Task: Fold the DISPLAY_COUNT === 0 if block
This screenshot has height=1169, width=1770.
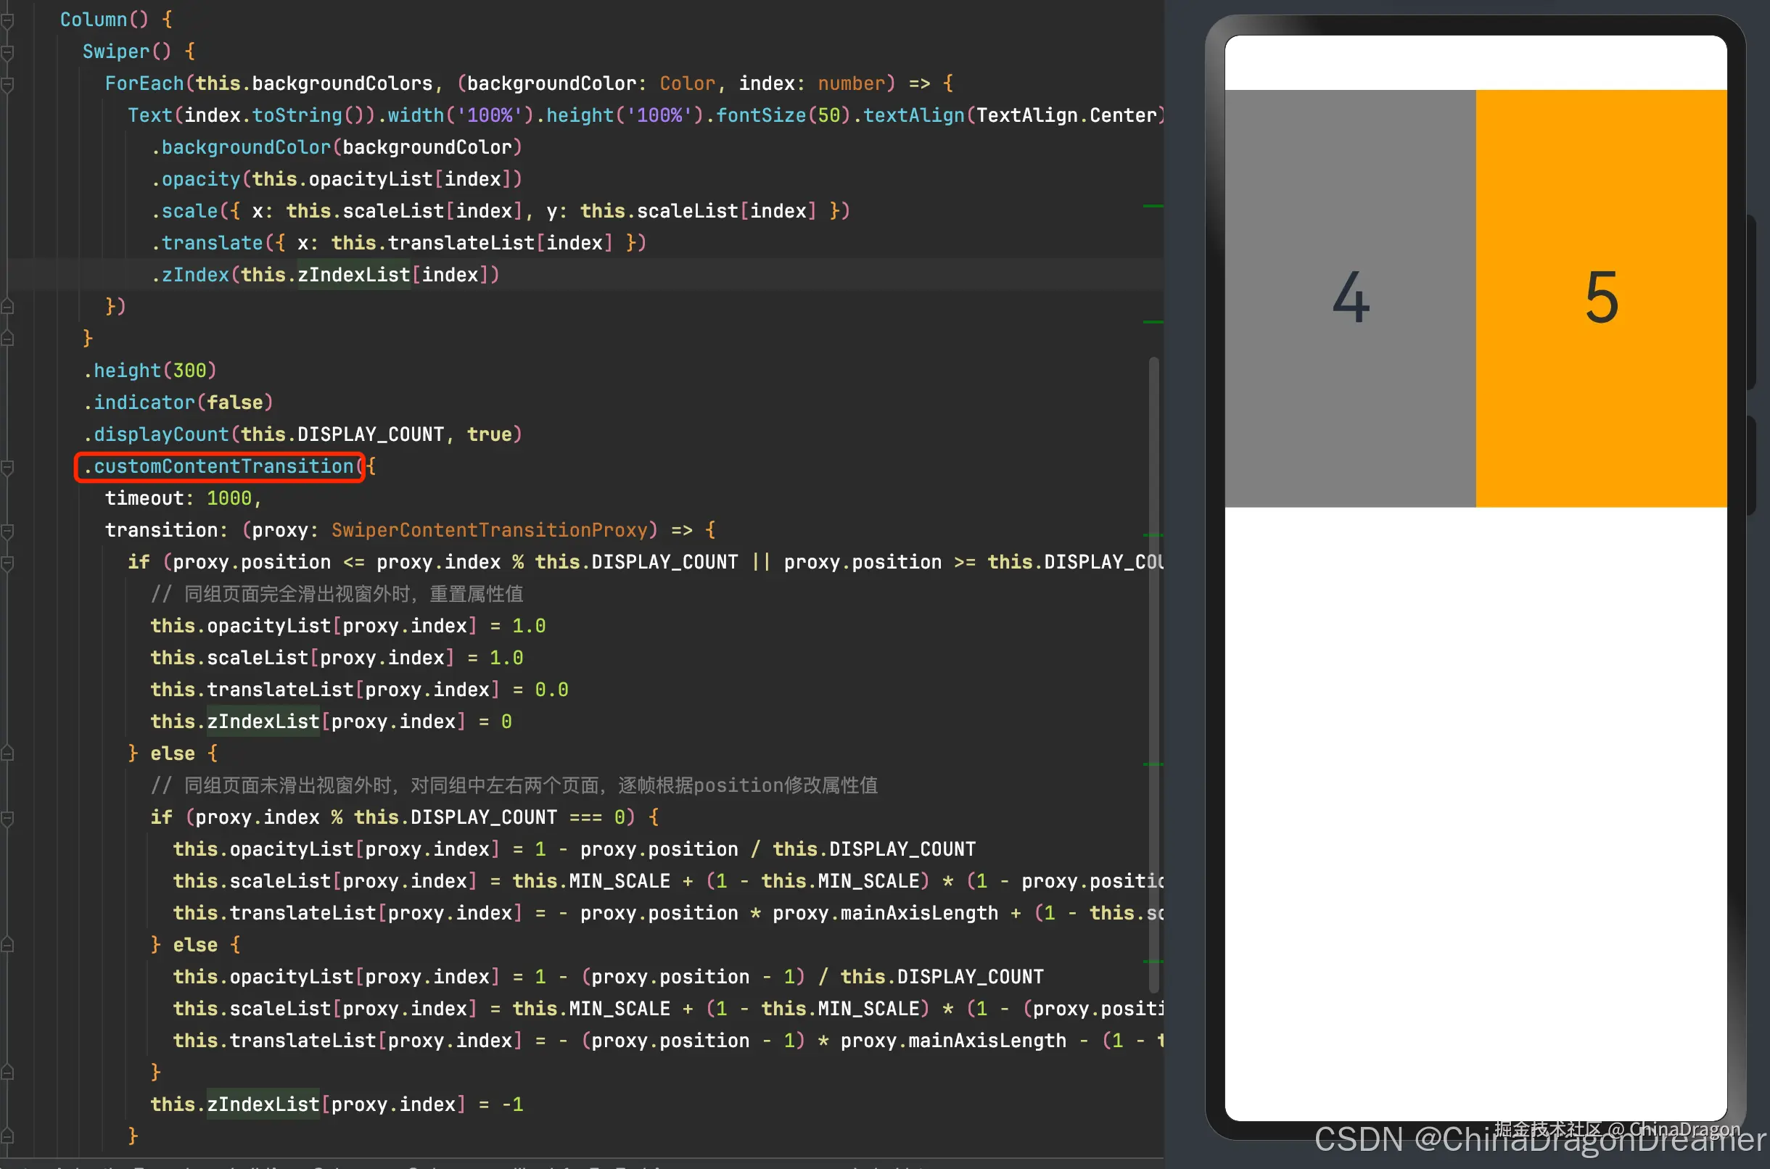Action: (7, 818)
